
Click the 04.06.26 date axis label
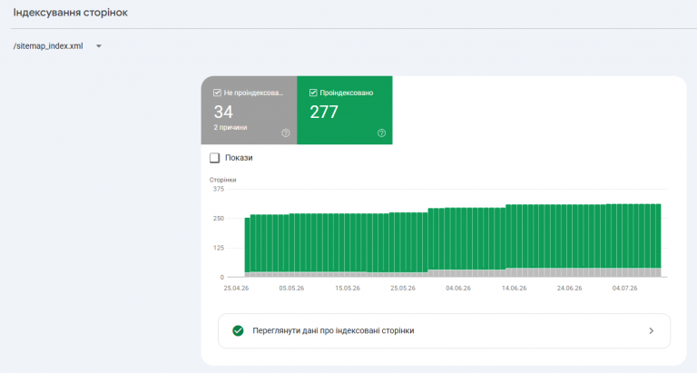tap(458, 288)
